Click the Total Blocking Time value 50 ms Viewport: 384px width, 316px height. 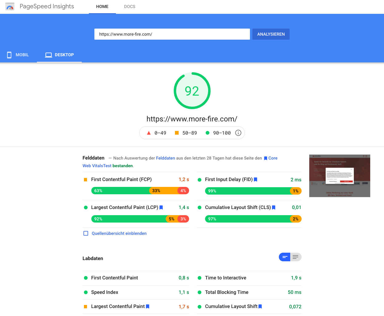[x=295, y=292]
